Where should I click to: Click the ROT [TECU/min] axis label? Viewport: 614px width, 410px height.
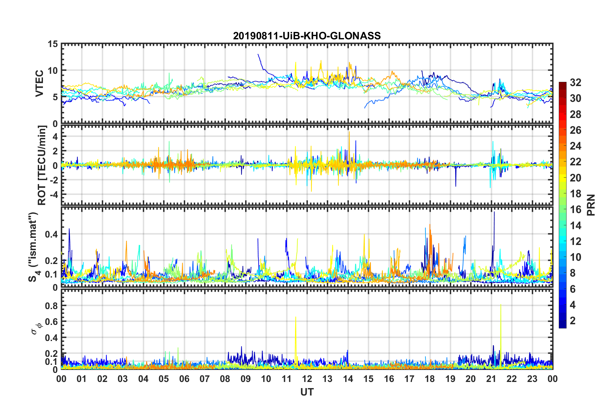tap(42, 165)
